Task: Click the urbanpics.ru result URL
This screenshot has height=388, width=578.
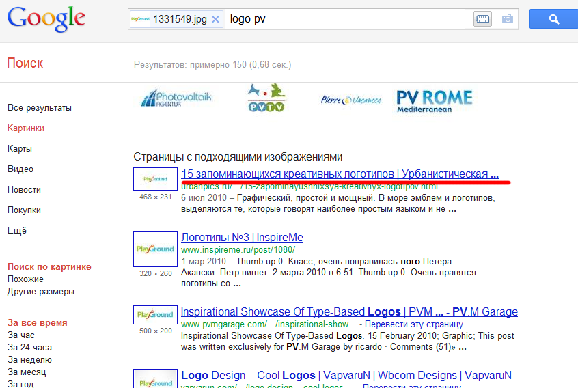Action: [309, 186]
